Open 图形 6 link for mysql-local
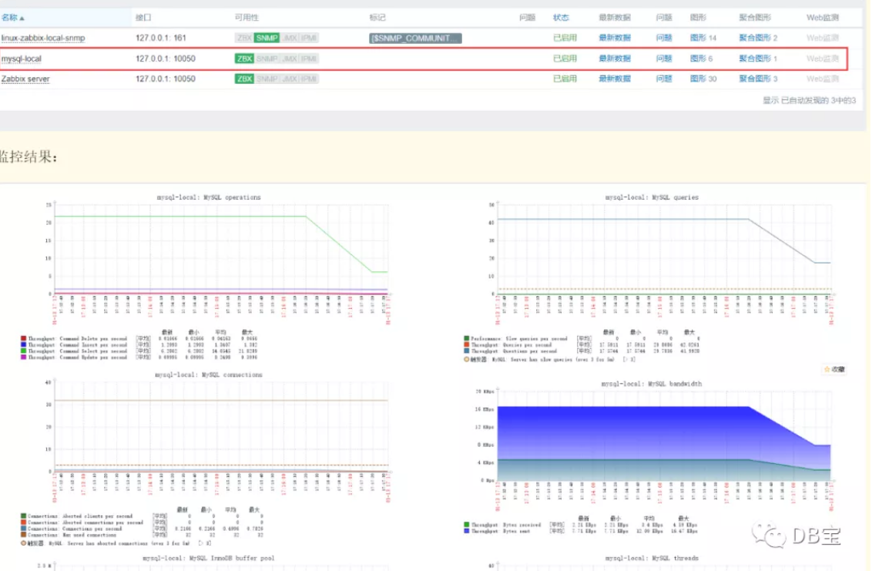 point(701,59)
